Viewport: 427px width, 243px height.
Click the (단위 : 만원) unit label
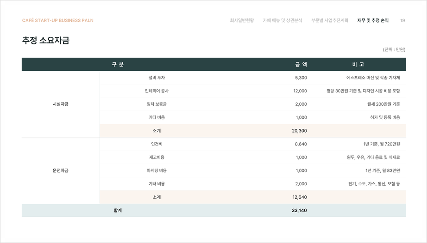pos(394,49)
